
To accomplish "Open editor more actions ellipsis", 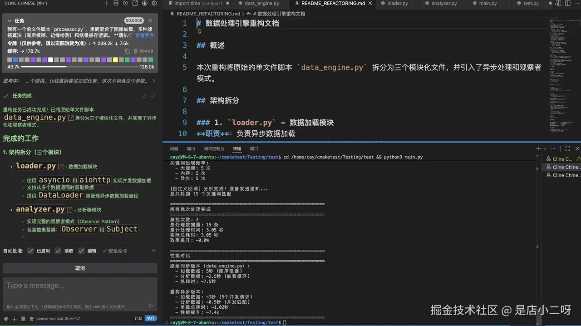I will point(576,3).
